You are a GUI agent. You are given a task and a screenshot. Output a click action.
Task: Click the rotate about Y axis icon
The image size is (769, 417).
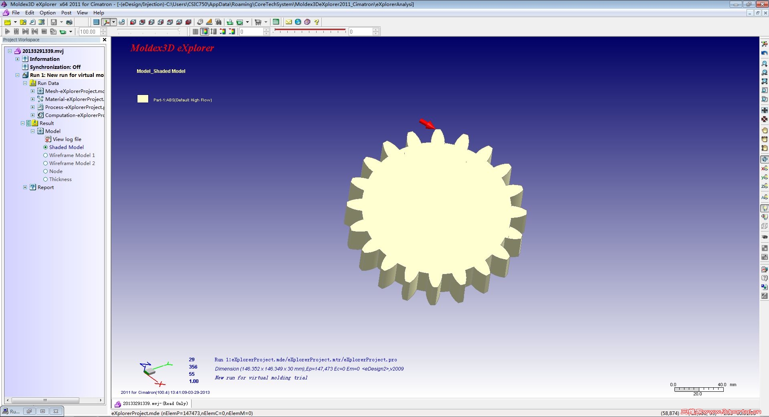tap(765, 177)
